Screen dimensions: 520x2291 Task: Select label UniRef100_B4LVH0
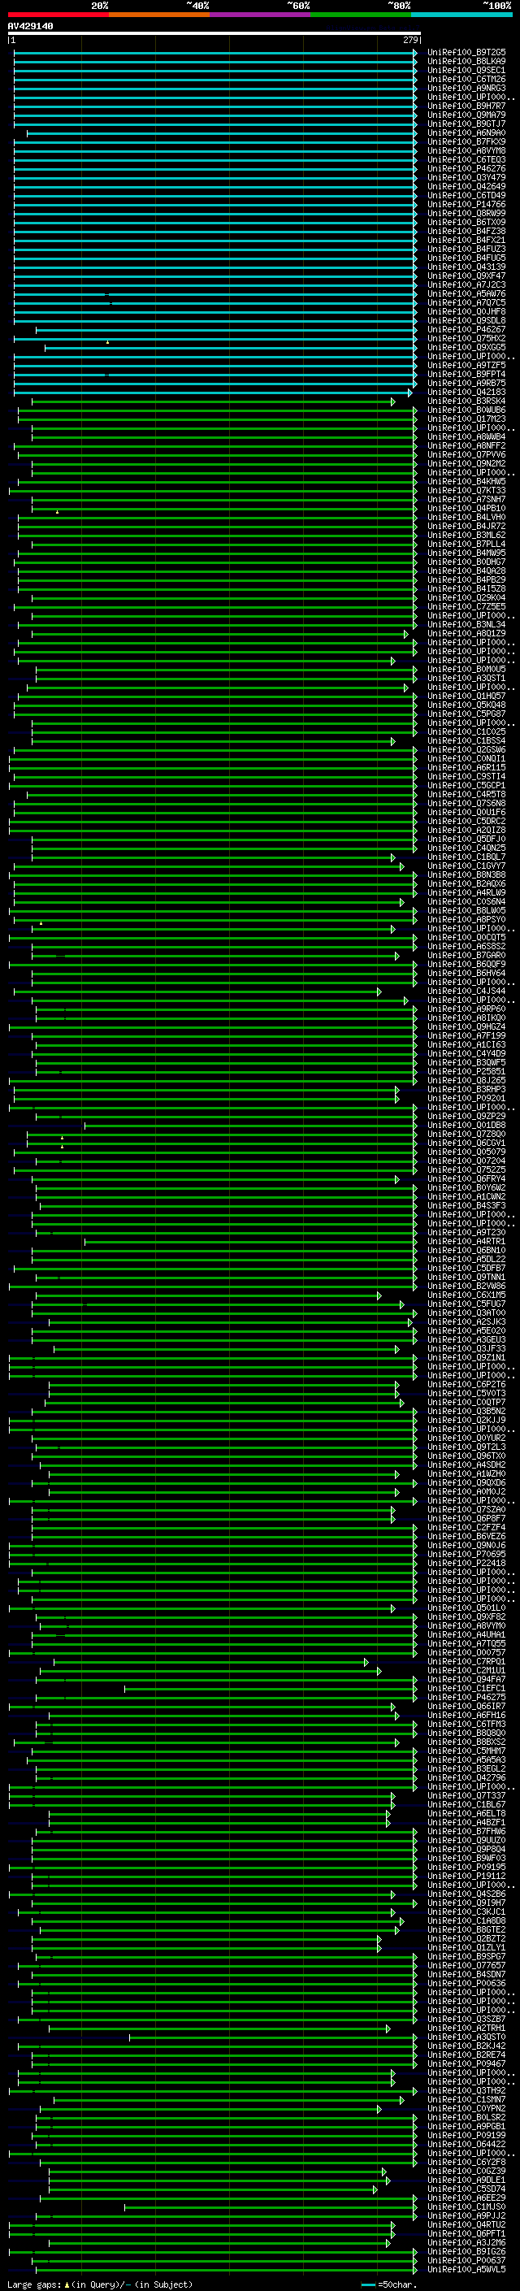point(466,517)
